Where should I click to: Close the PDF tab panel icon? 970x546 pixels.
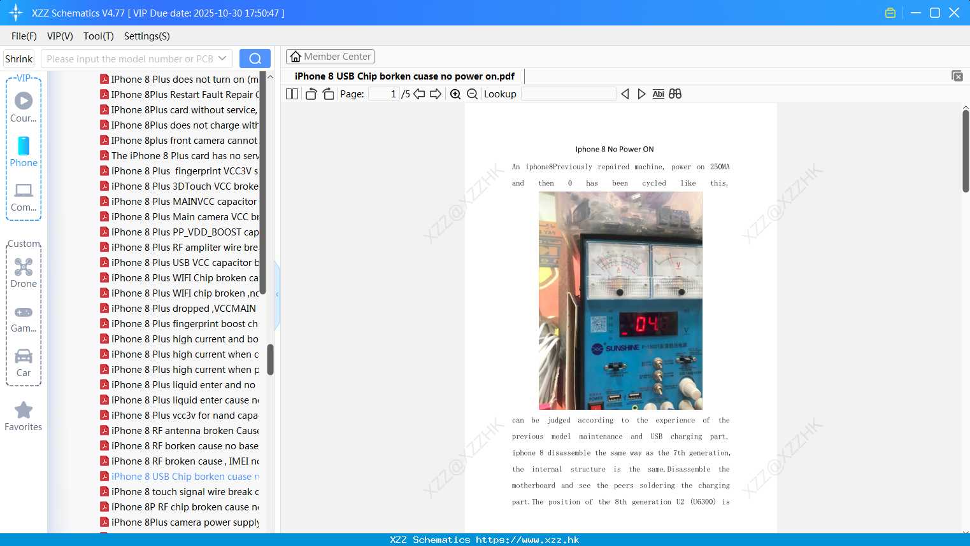957,76
